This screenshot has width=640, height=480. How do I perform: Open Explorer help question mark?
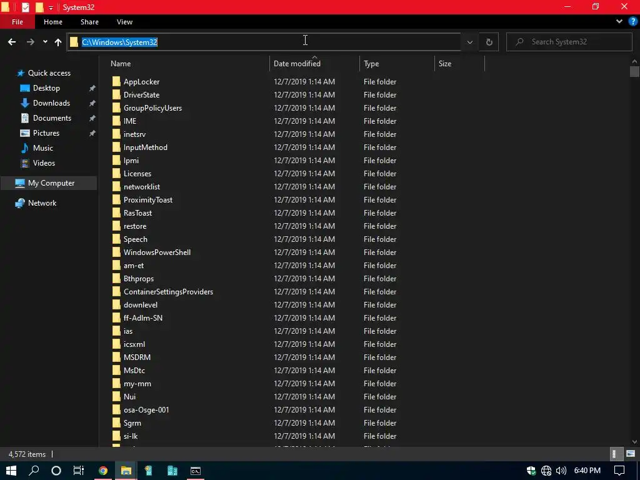[x=633, y=22]
